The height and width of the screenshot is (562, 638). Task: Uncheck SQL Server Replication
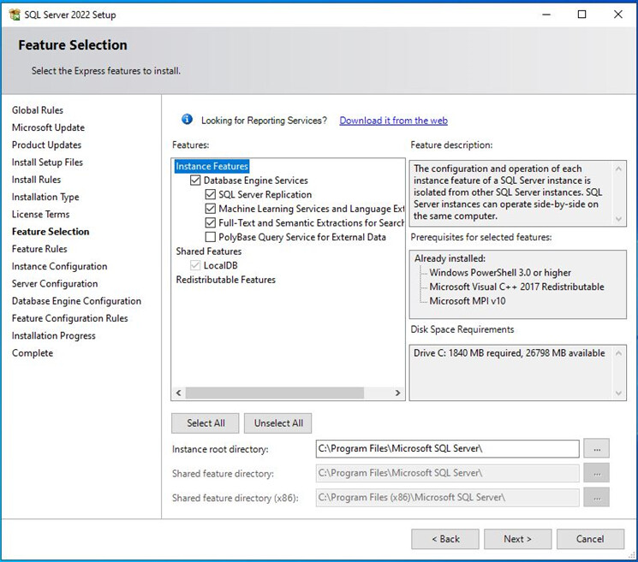click(211, 194)
